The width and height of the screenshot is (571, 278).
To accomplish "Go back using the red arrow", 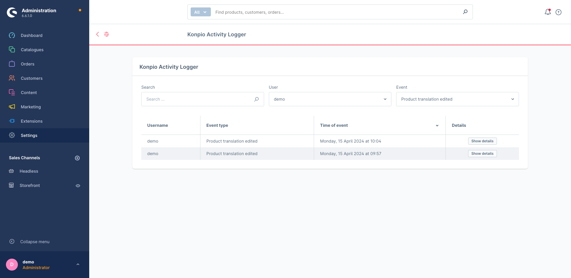I will click(x=98, y=34).
